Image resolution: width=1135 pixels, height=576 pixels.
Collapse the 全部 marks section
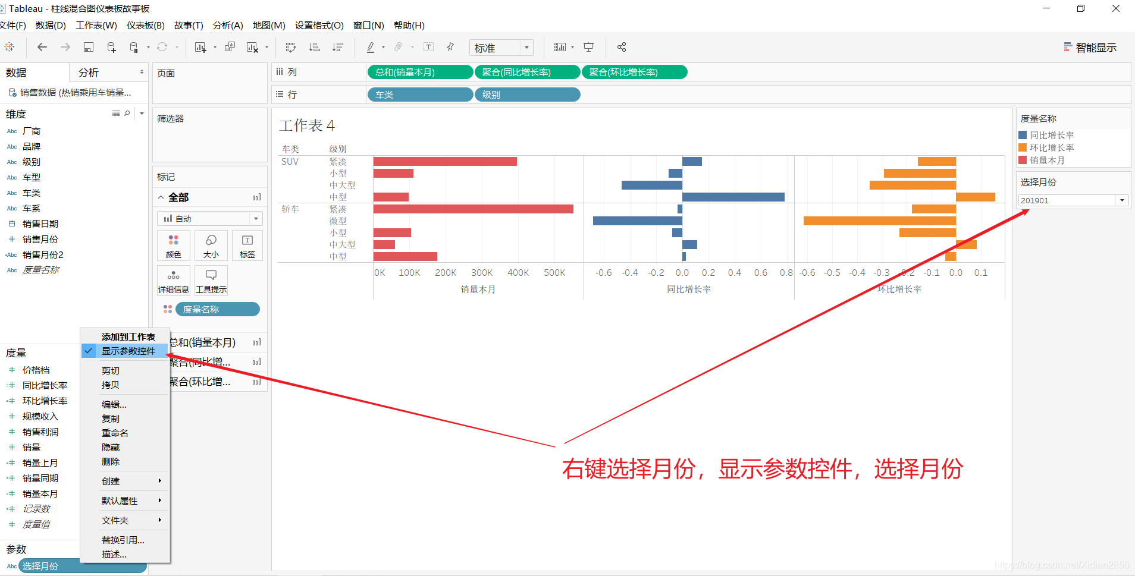pos(161,197)
